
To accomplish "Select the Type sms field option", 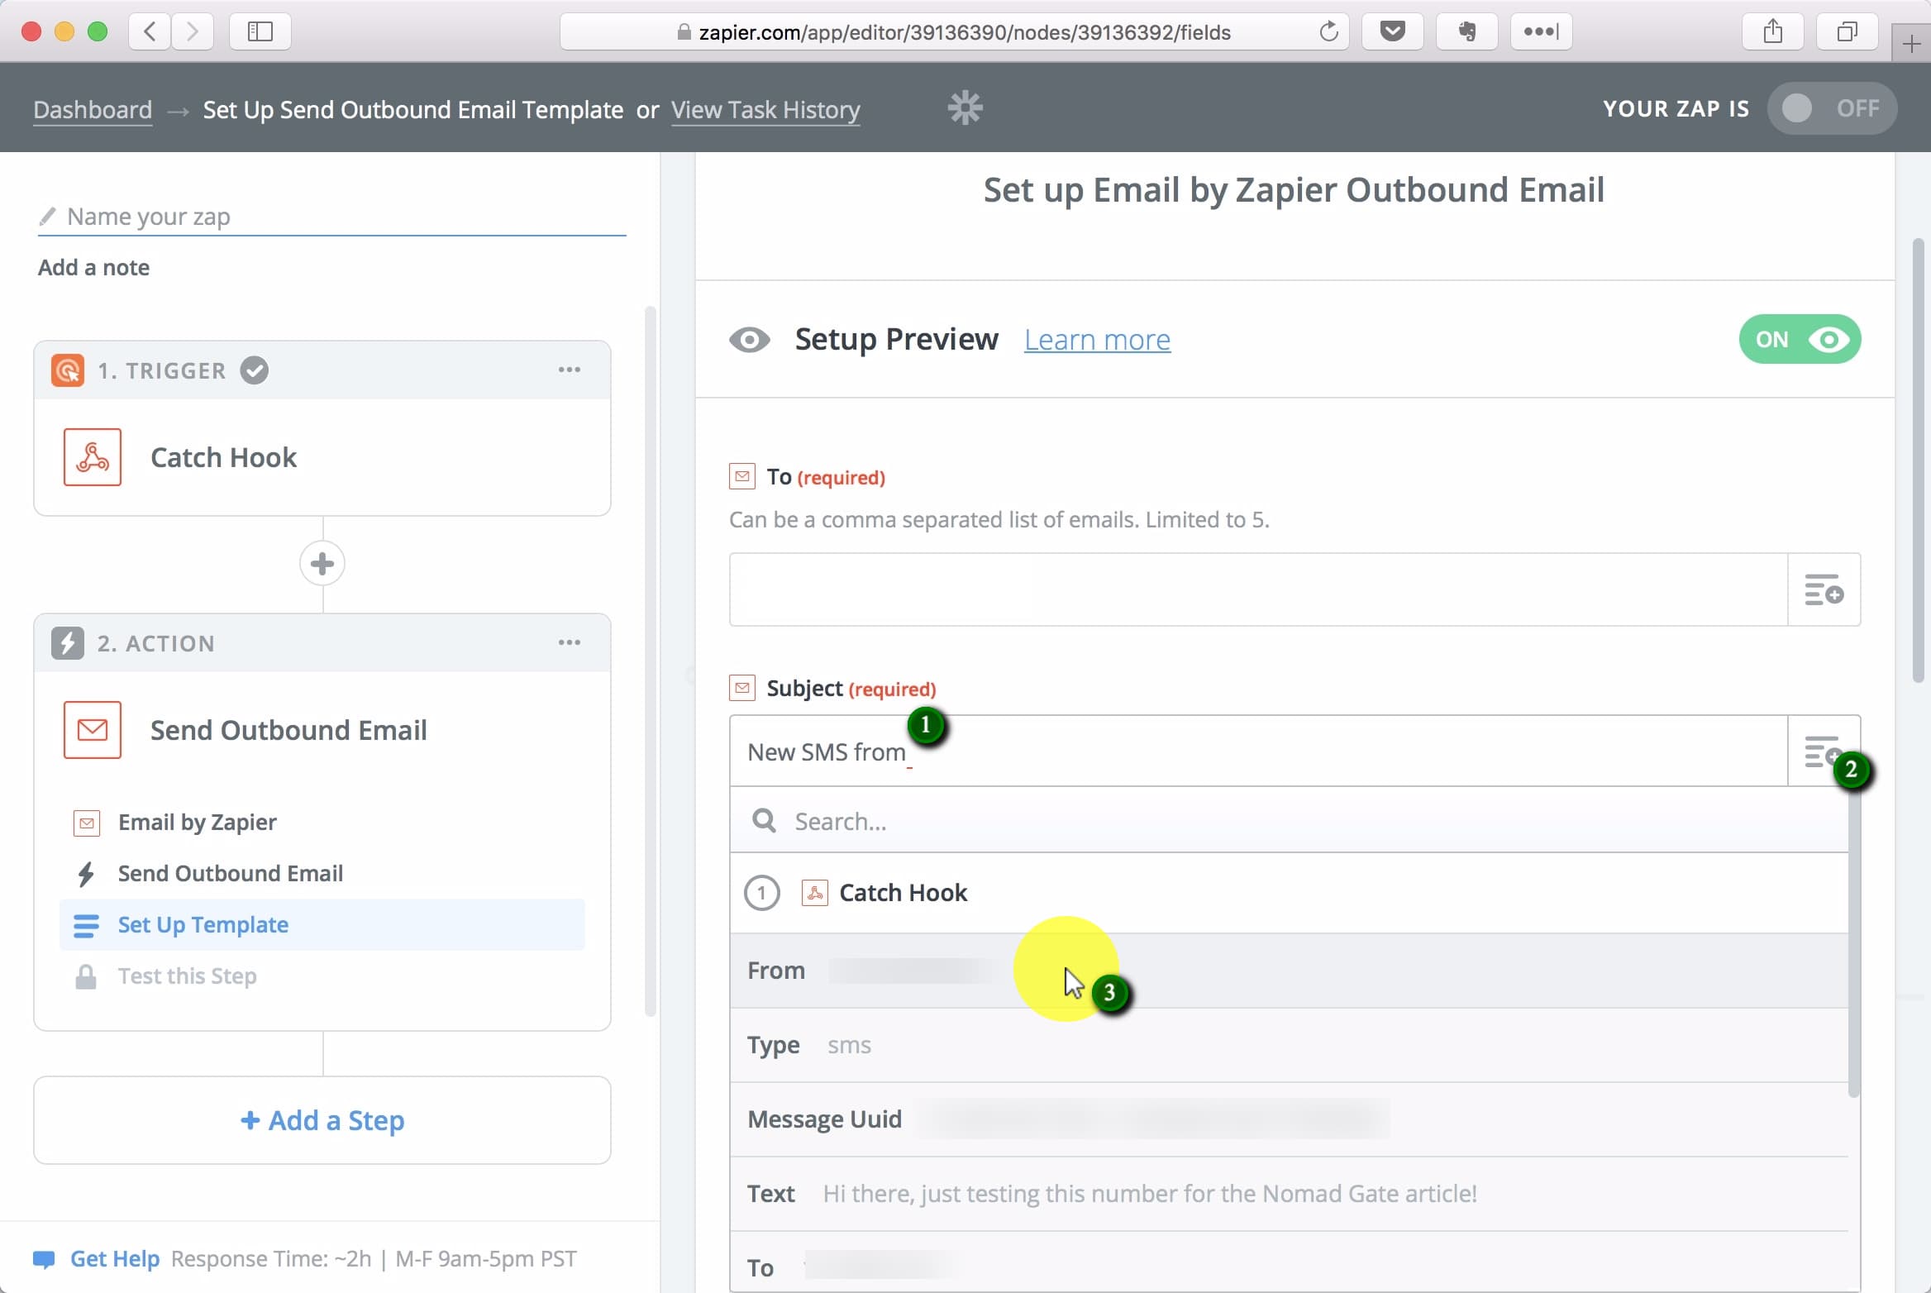I will (1289, 1046).
